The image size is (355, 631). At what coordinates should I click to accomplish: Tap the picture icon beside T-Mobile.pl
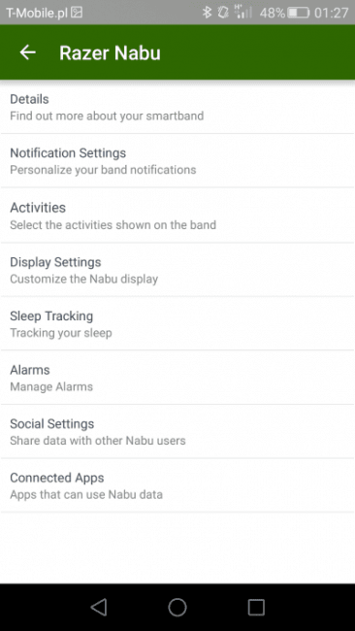coord(77,13)
